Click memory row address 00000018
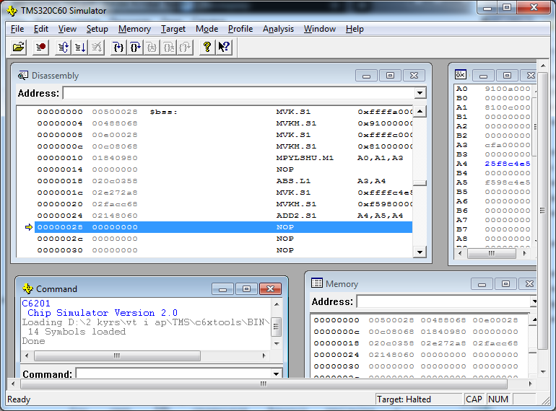The image size is (556, 411). (336, 343)
